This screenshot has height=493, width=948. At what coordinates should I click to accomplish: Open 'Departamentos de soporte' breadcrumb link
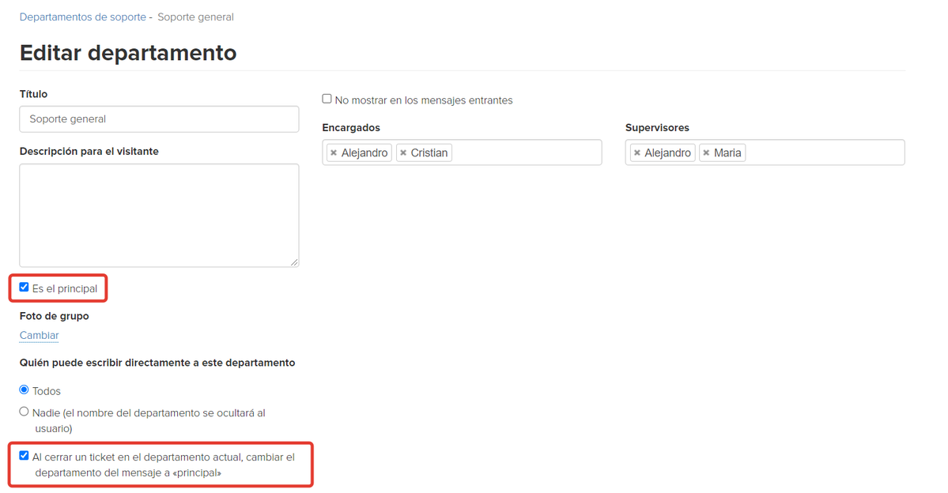[x=83, y=17]
